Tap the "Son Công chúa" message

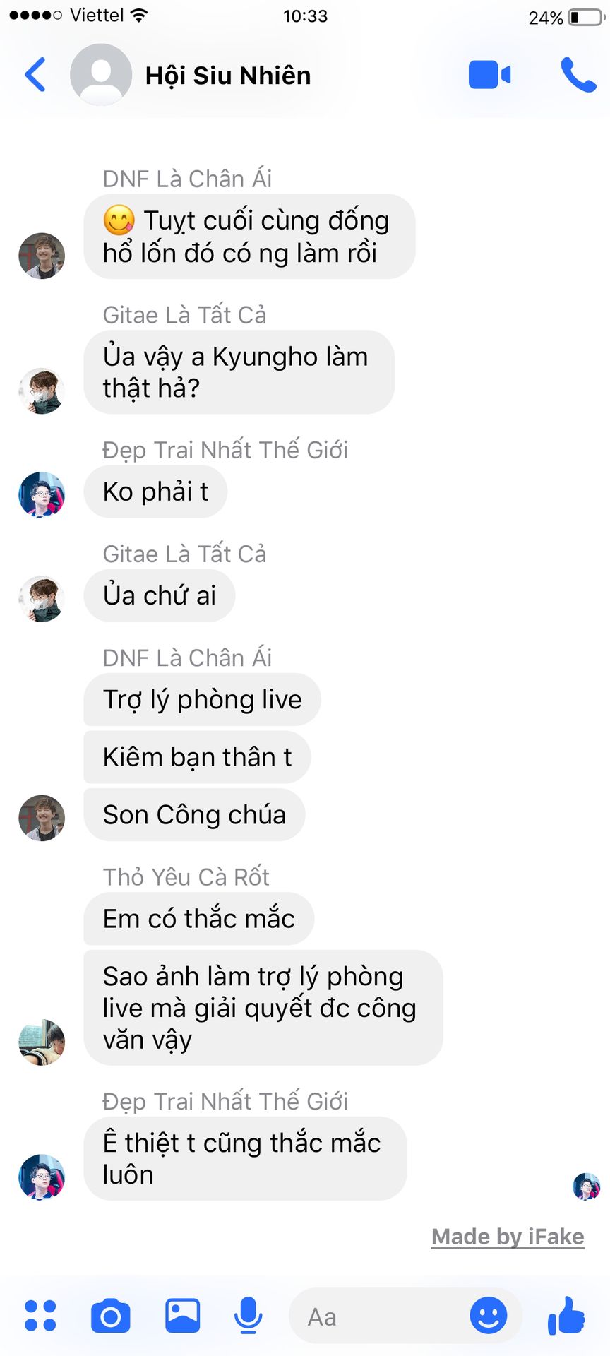click(194, 814)
